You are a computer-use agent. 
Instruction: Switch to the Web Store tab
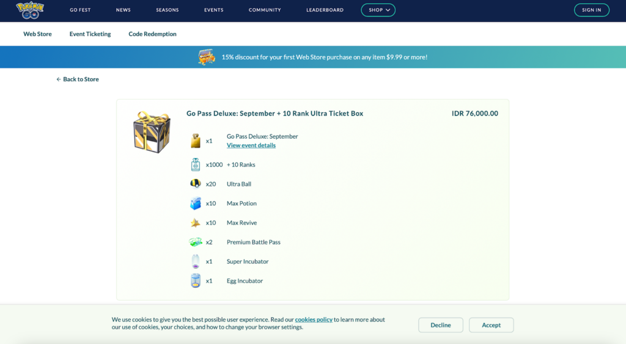pos(37,34)
